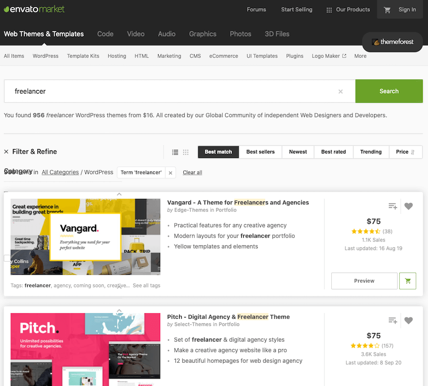428x386 pixels.
Task: Collapse the chevron above Pitch card
Action: [119, 311]
